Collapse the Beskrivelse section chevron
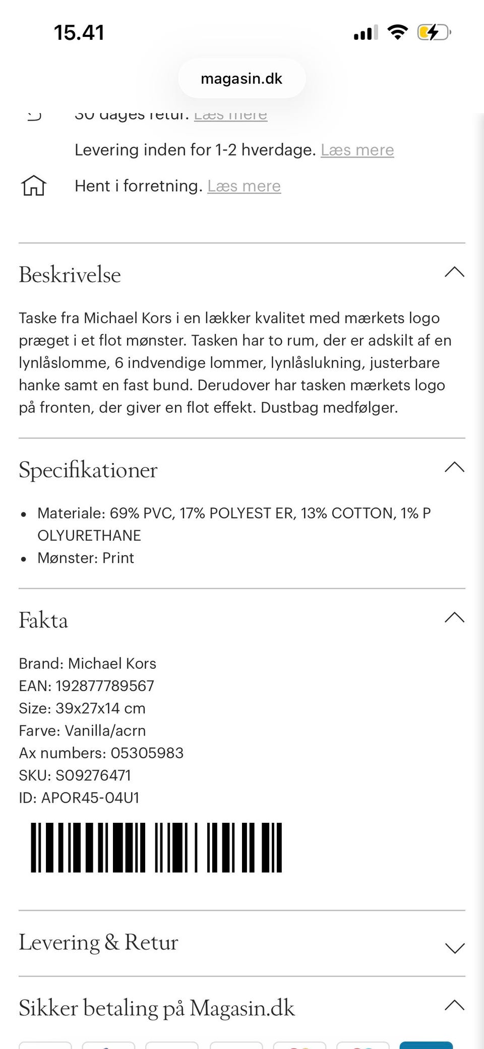The width and height of the screenshot is (484, 1049). [x=454, y=273]
